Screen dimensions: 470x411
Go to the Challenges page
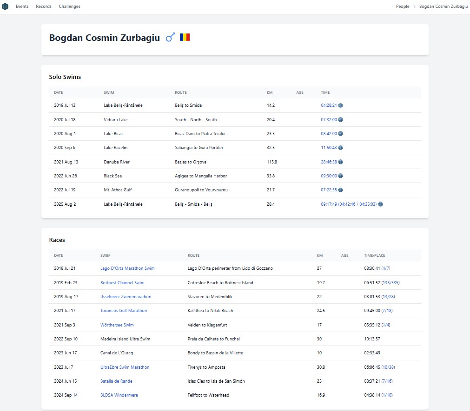click(x=69, y=7)
